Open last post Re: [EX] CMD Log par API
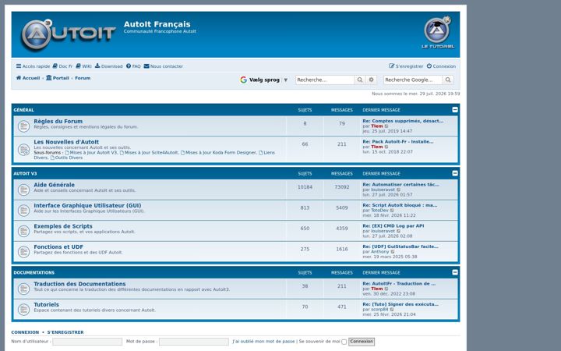The image size is (561, 351). (x=393, y=226)
